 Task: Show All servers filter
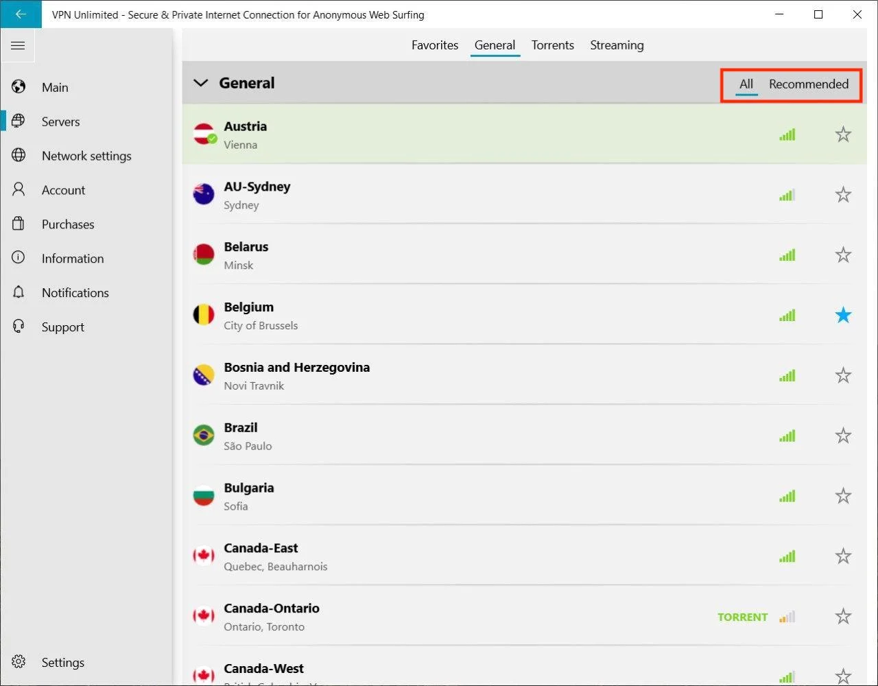746,84
